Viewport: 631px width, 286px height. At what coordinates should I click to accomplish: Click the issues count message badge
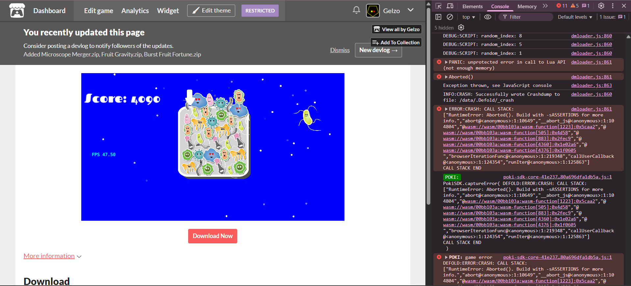(586, 6)
